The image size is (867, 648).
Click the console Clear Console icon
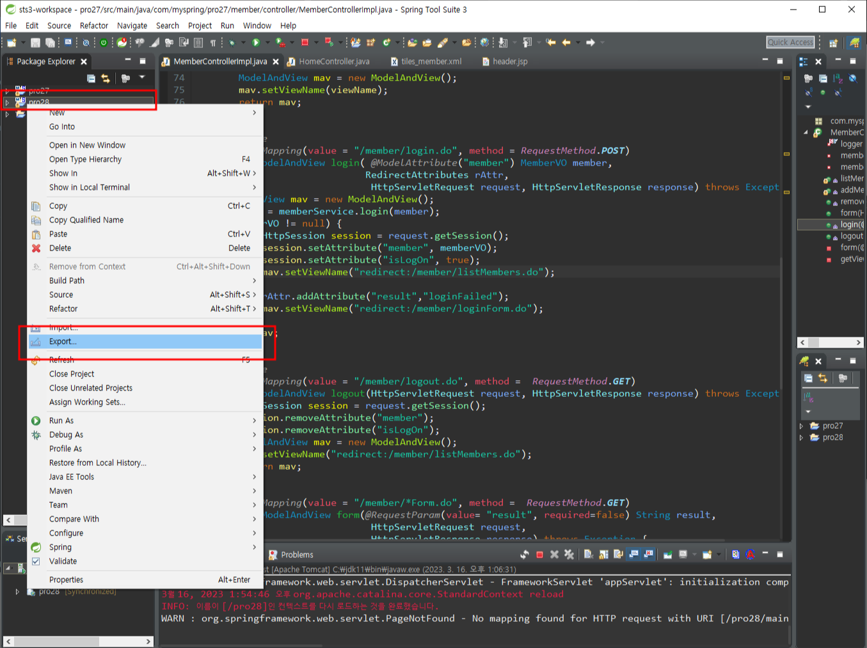tap(589, 555)
